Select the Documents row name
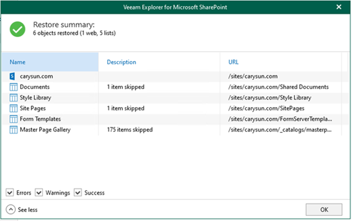352x221 pixels. (x=35, y=87)
